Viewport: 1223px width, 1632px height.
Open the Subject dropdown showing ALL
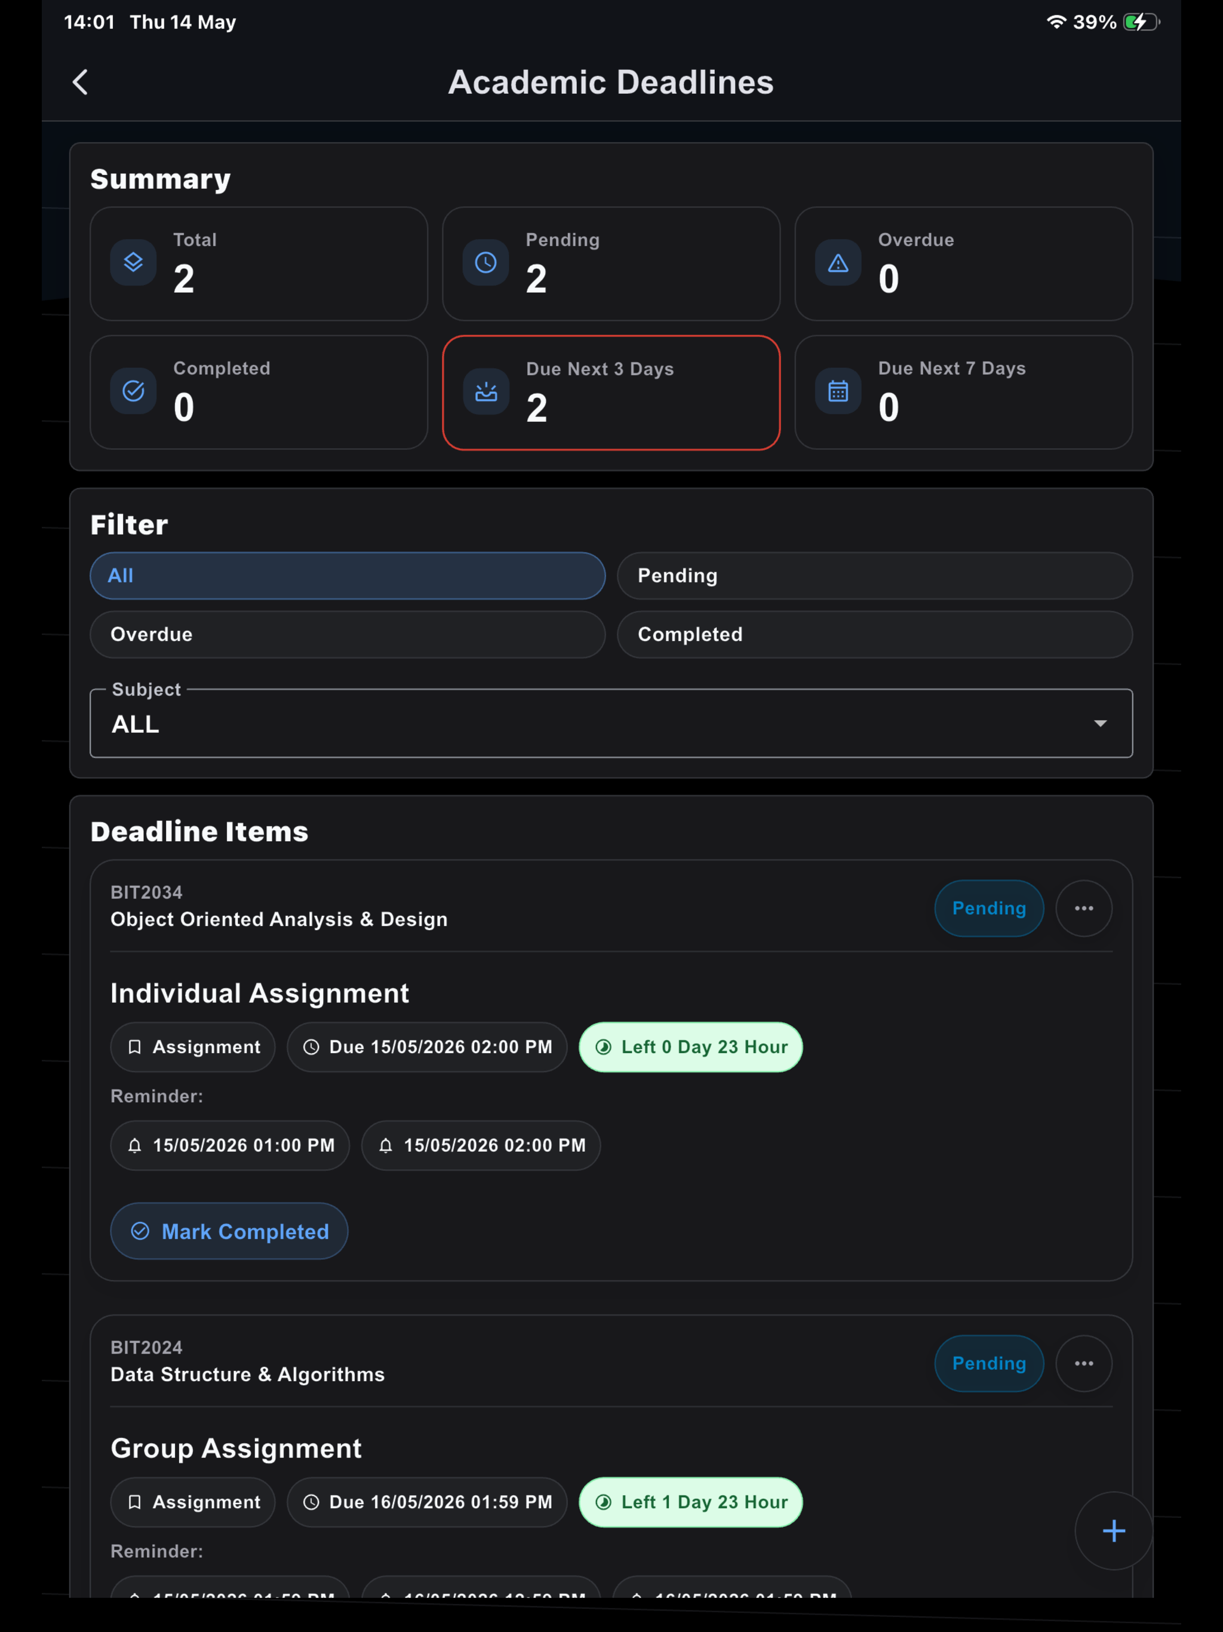point(611,723)
